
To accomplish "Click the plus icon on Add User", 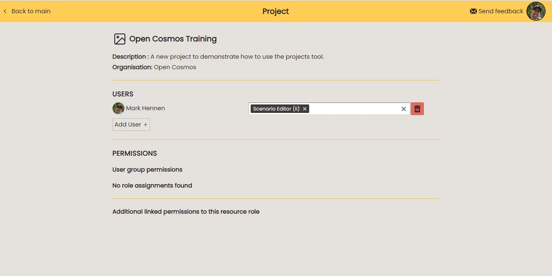I will [146, 125].
